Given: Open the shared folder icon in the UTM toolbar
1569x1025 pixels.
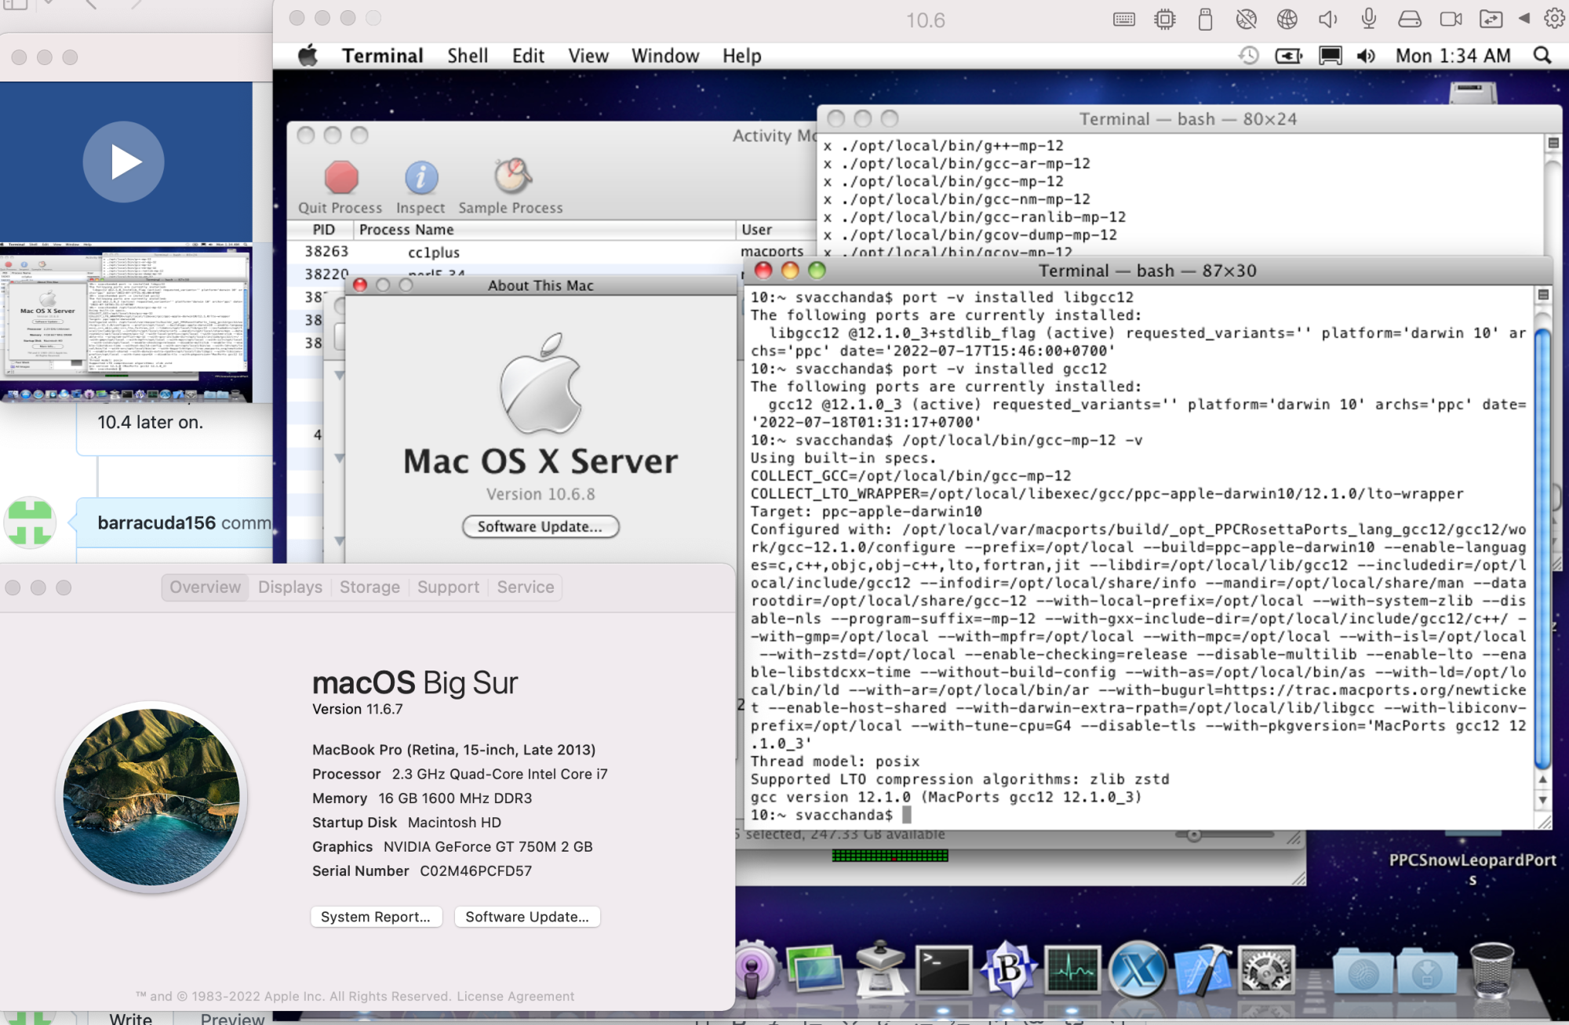Looking at the screenshot, I should [1491, 20].
